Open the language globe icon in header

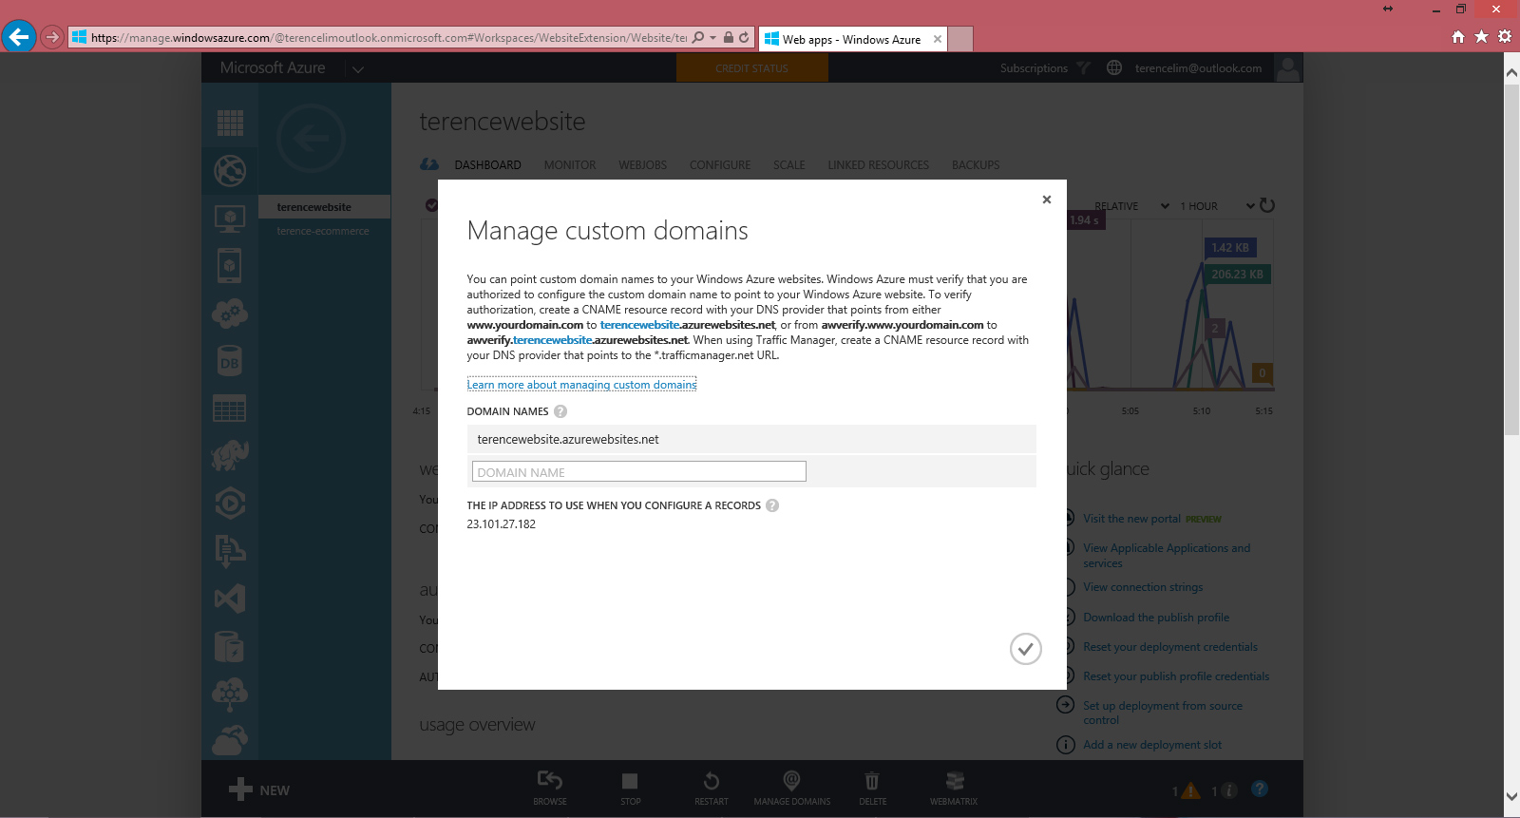pos(1114,67)
